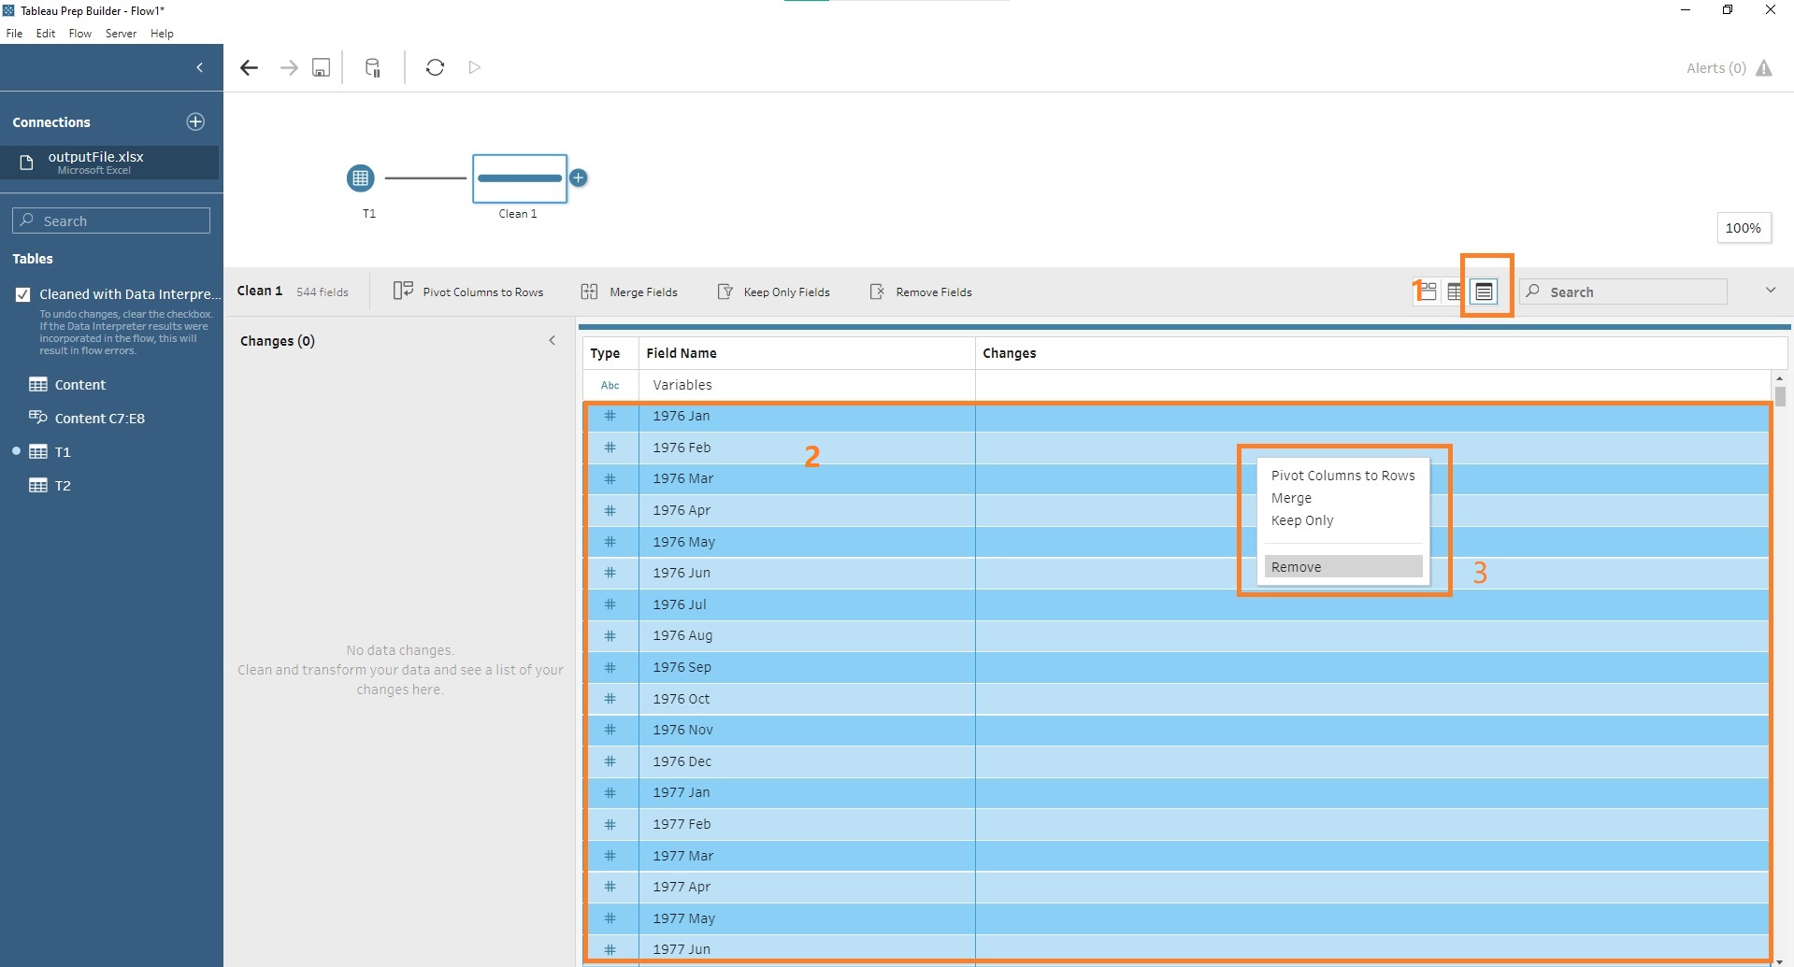Screen dimensions: 1794x967
Task: Open the Flow menu
Action: (80, 33)
